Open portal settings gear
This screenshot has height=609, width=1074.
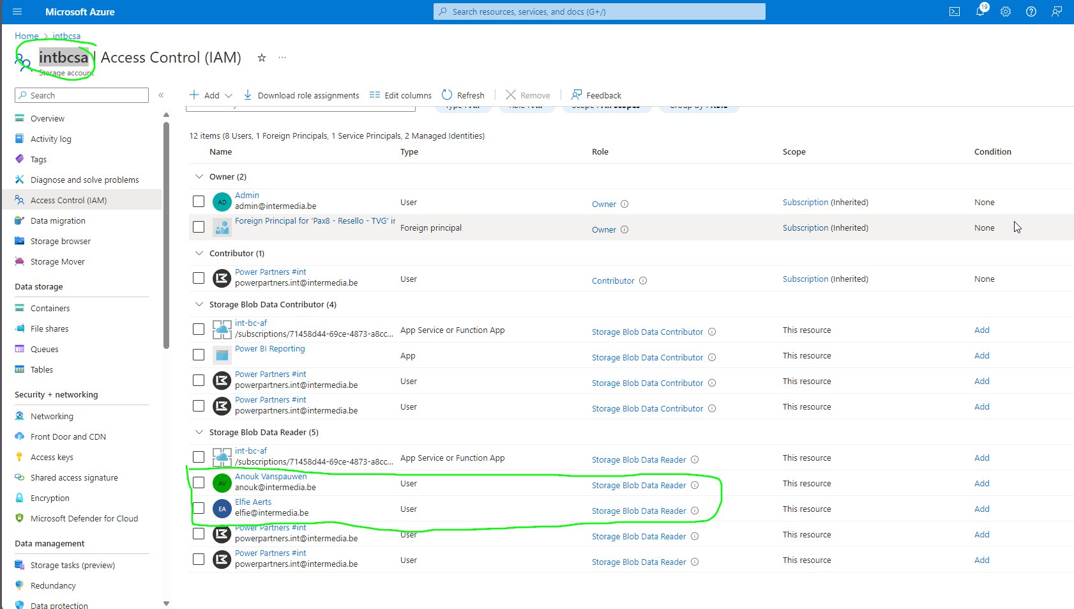[1006, 12]
